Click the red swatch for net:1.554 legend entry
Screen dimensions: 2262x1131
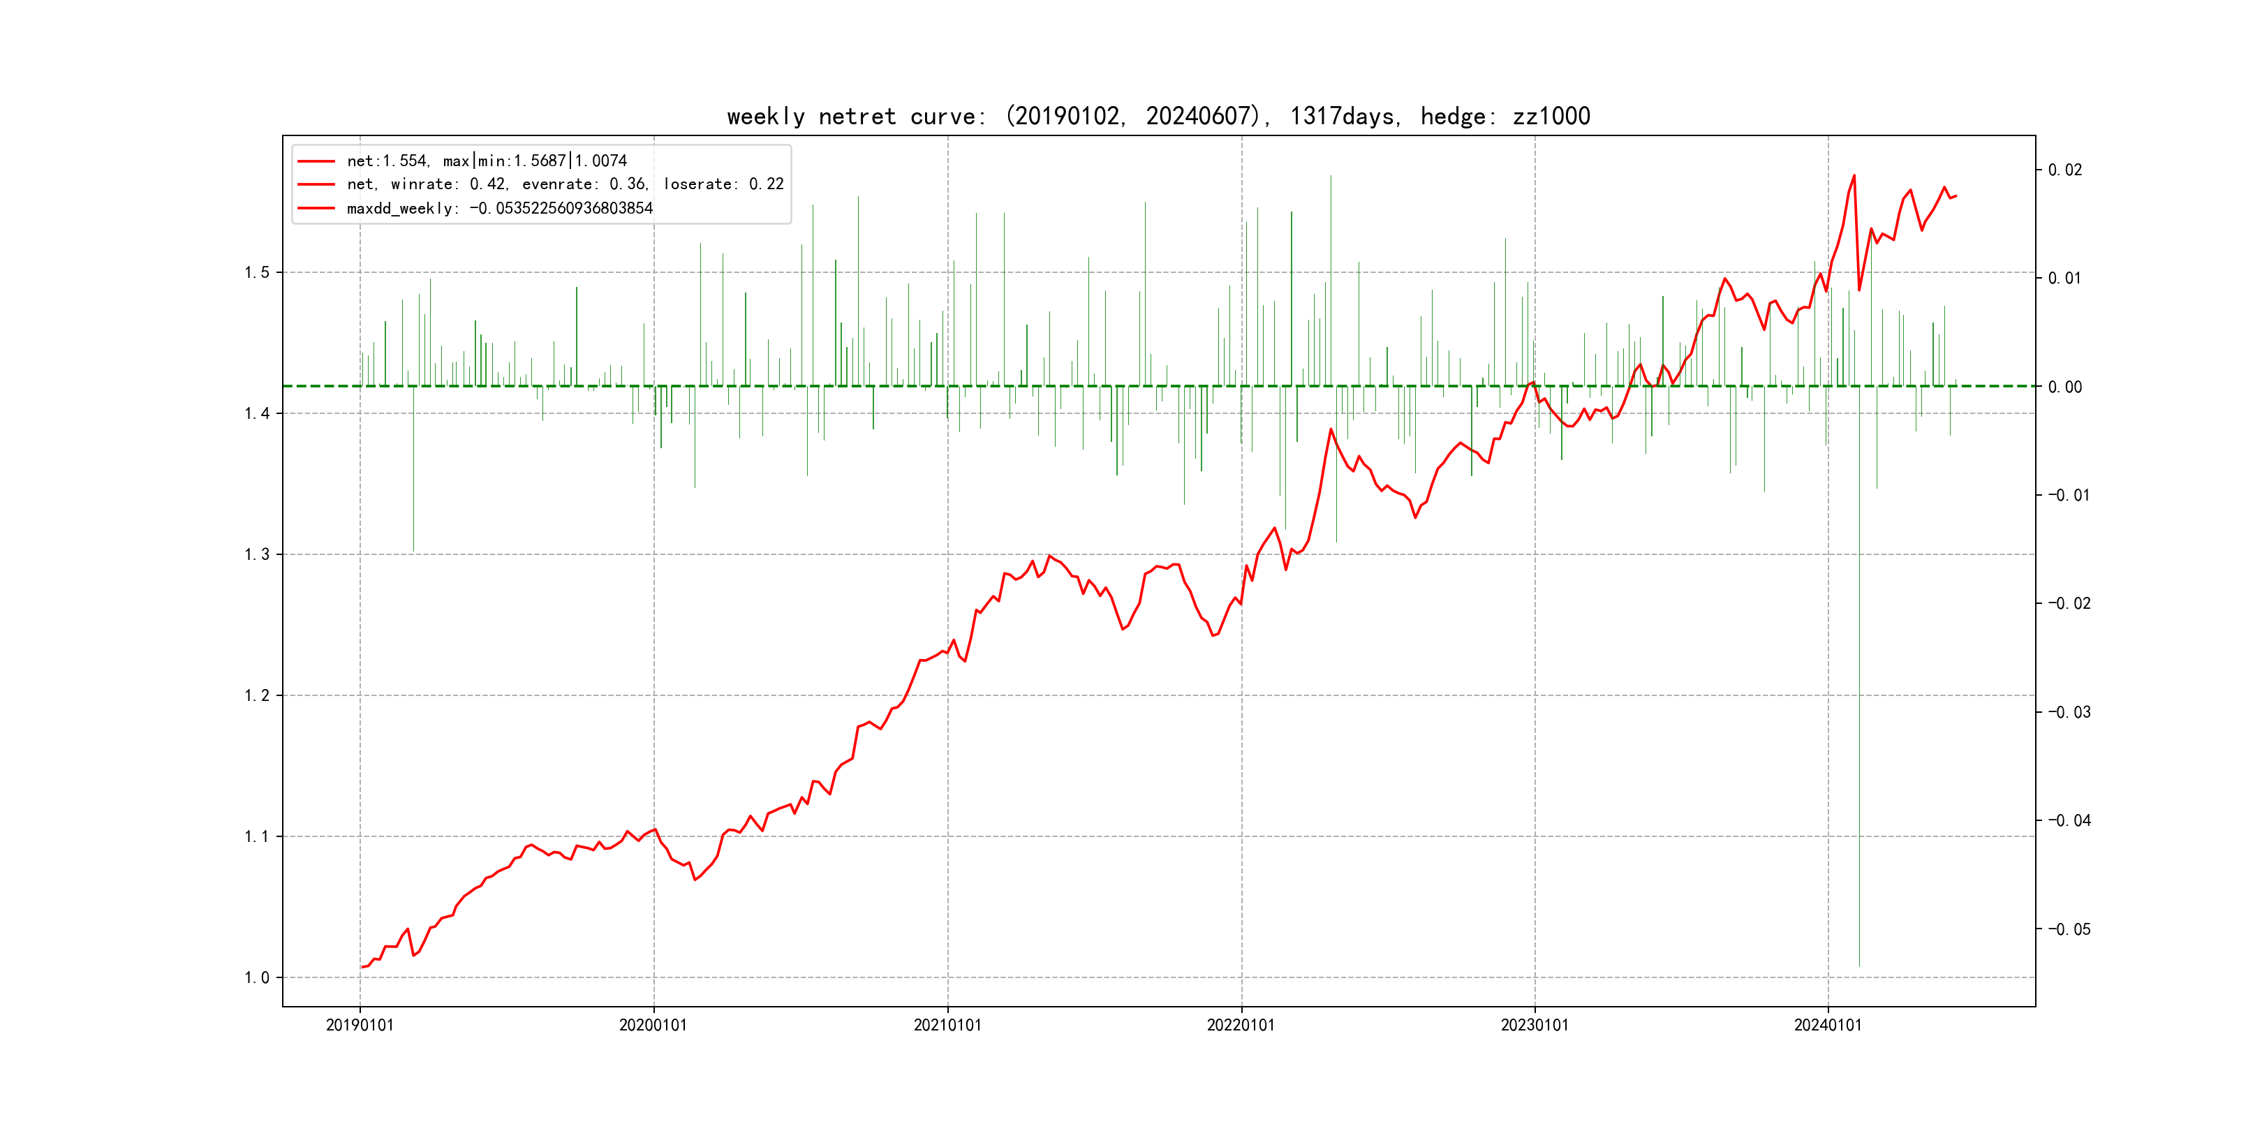(x=316, y=161)
